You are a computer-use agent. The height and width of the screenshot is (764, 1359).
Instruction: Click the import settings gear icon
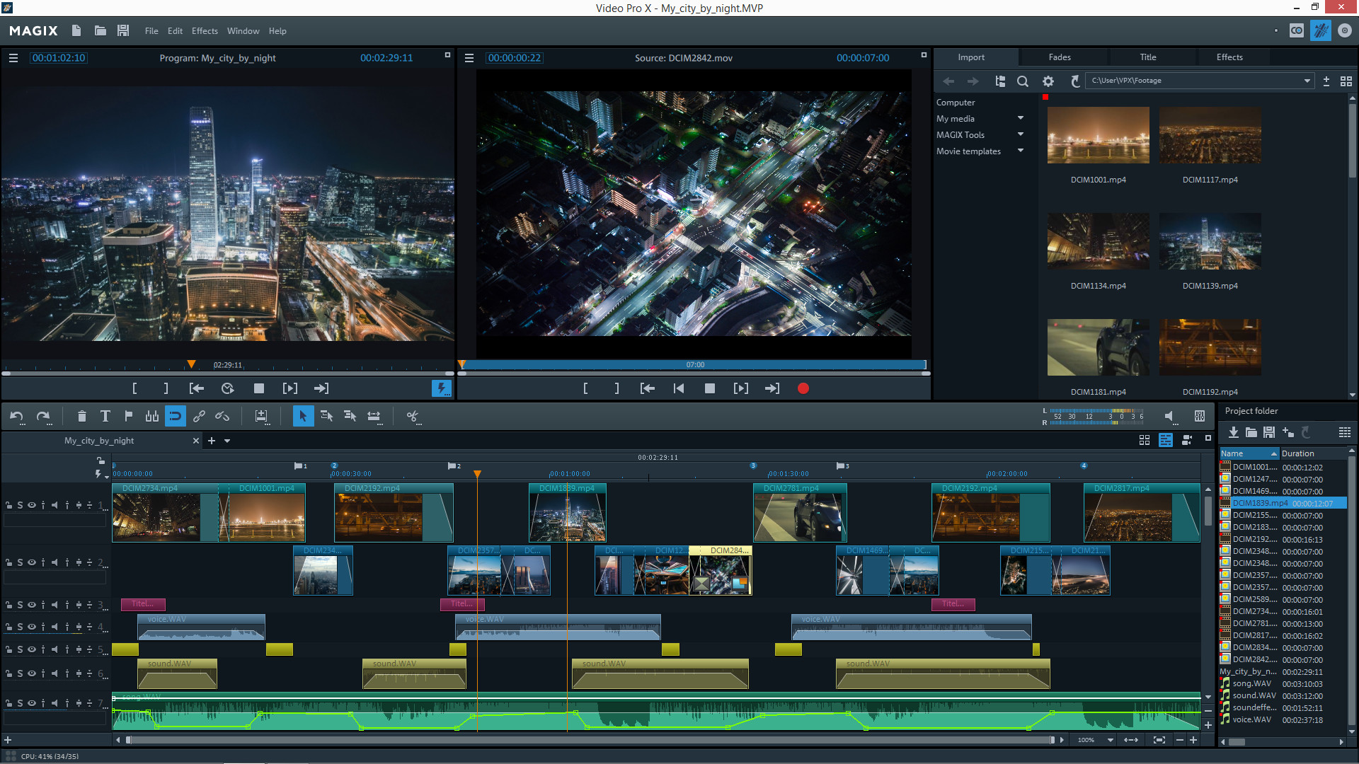tap(1048, 81)
